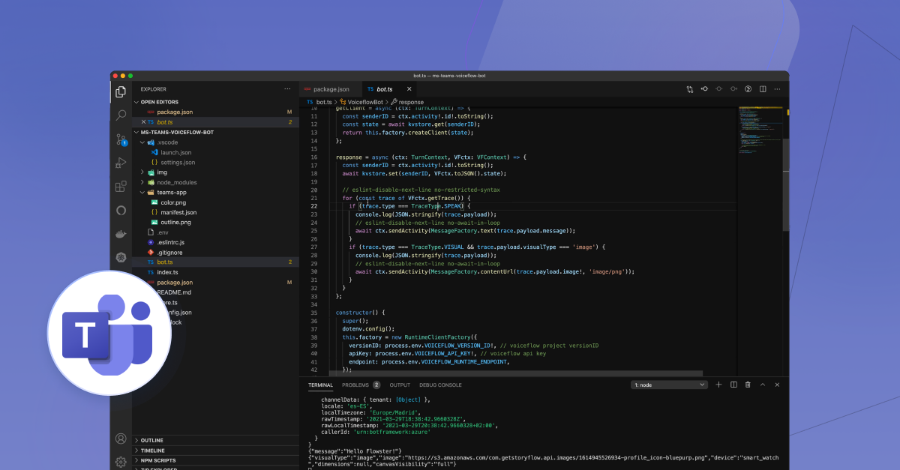This screenshot has width=900, height=470.
Task: Open the Extensions view
Action: click(121, 187)
